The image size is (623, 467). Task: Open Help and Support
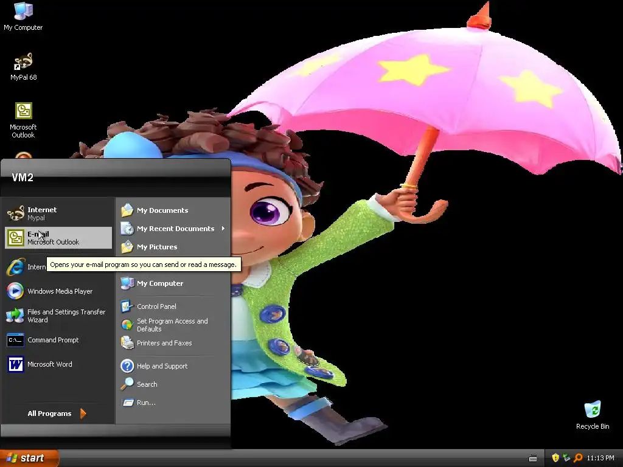173,365
